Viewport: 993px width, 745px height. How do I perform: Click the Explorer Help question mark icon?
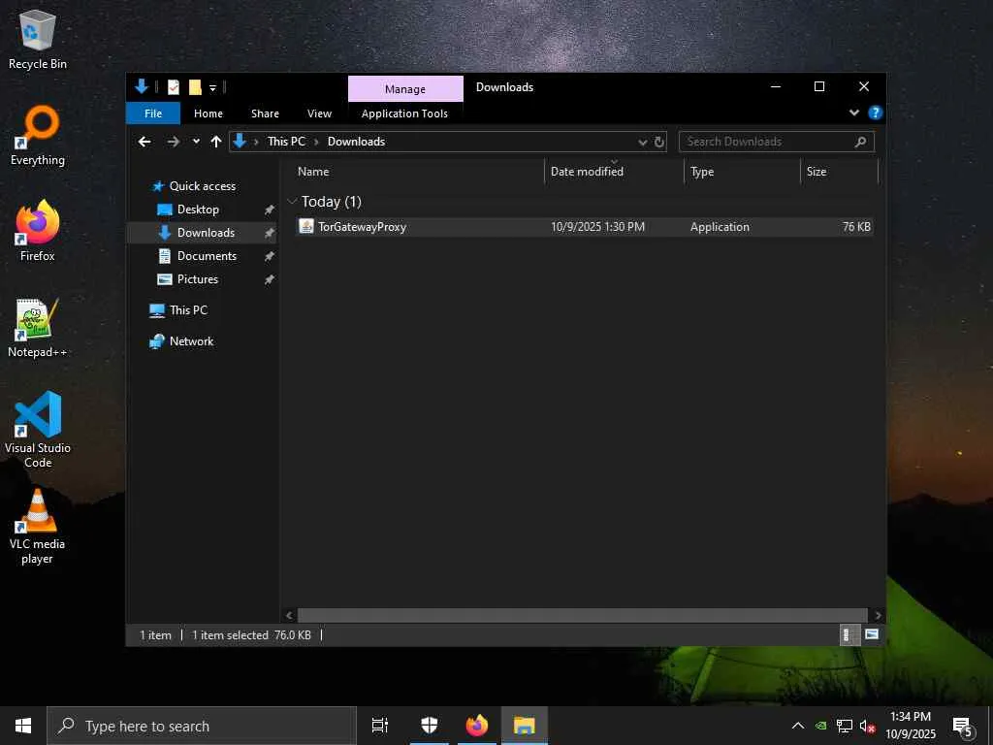[876, 113]
